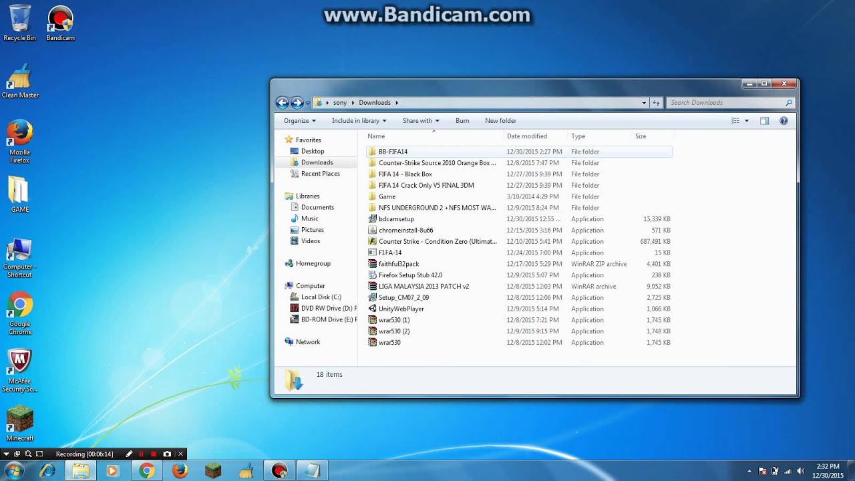Click the Clean Master desktop icon

point(19,81)
